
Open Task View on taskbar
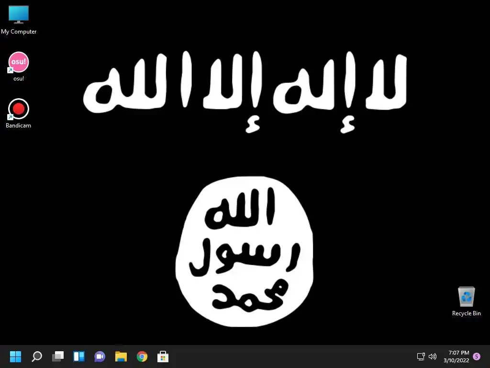tap(58, 356)
